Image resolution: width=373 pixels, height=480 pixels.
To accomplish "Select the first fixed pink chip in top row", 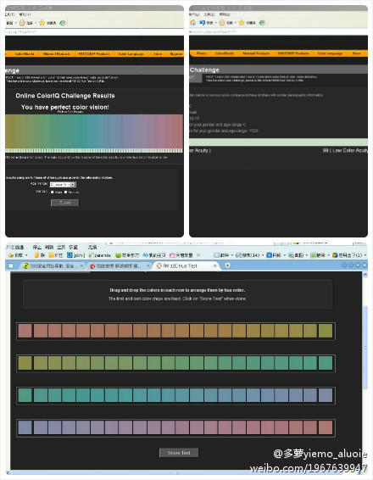I will click(x=25, y=331).
